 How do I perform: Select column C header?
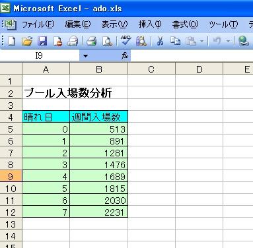151,69
